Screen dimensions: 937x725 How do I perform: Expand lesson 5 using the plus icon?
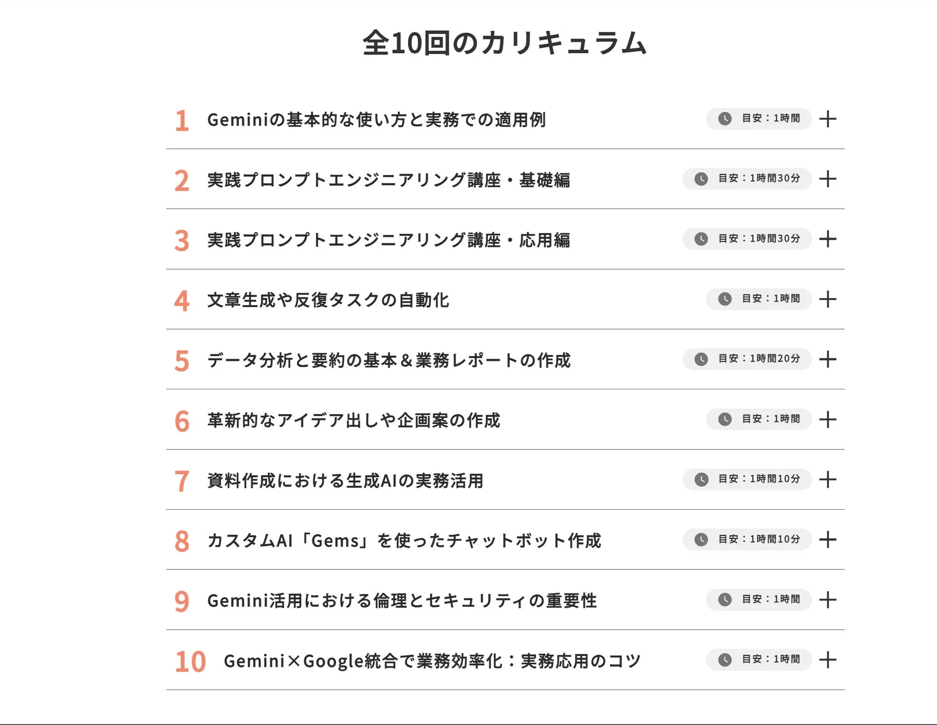click(827, 359)
